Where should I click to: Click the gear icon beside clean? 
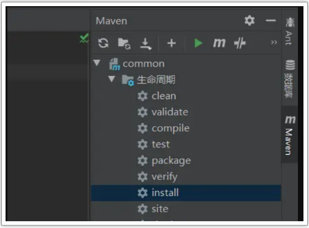(x=143, y=96)
